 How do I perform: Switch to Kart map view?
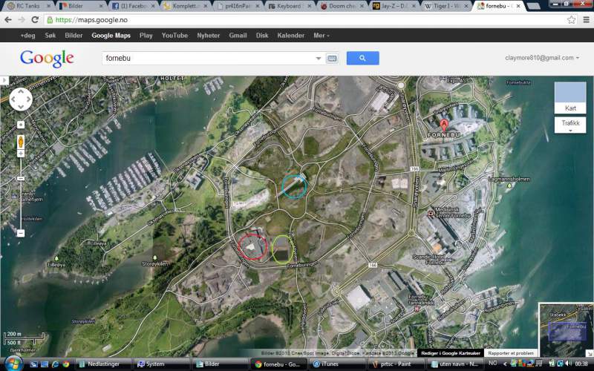[569, 97]
